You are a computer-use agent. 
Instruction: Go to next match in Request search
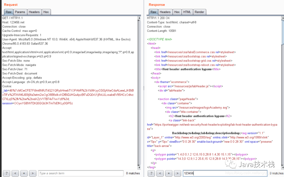pyautogui.click(x=33, y=173)
